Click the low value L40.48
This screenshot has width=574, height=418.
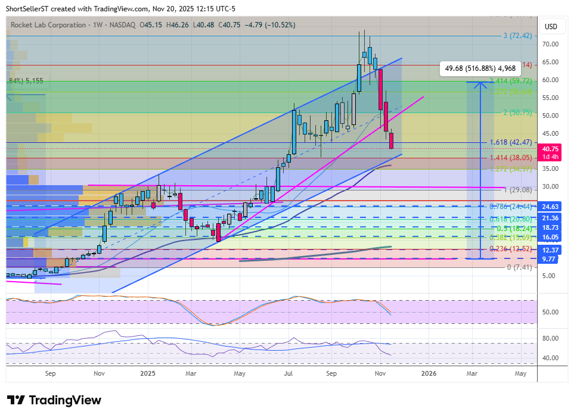click(203, 25)
